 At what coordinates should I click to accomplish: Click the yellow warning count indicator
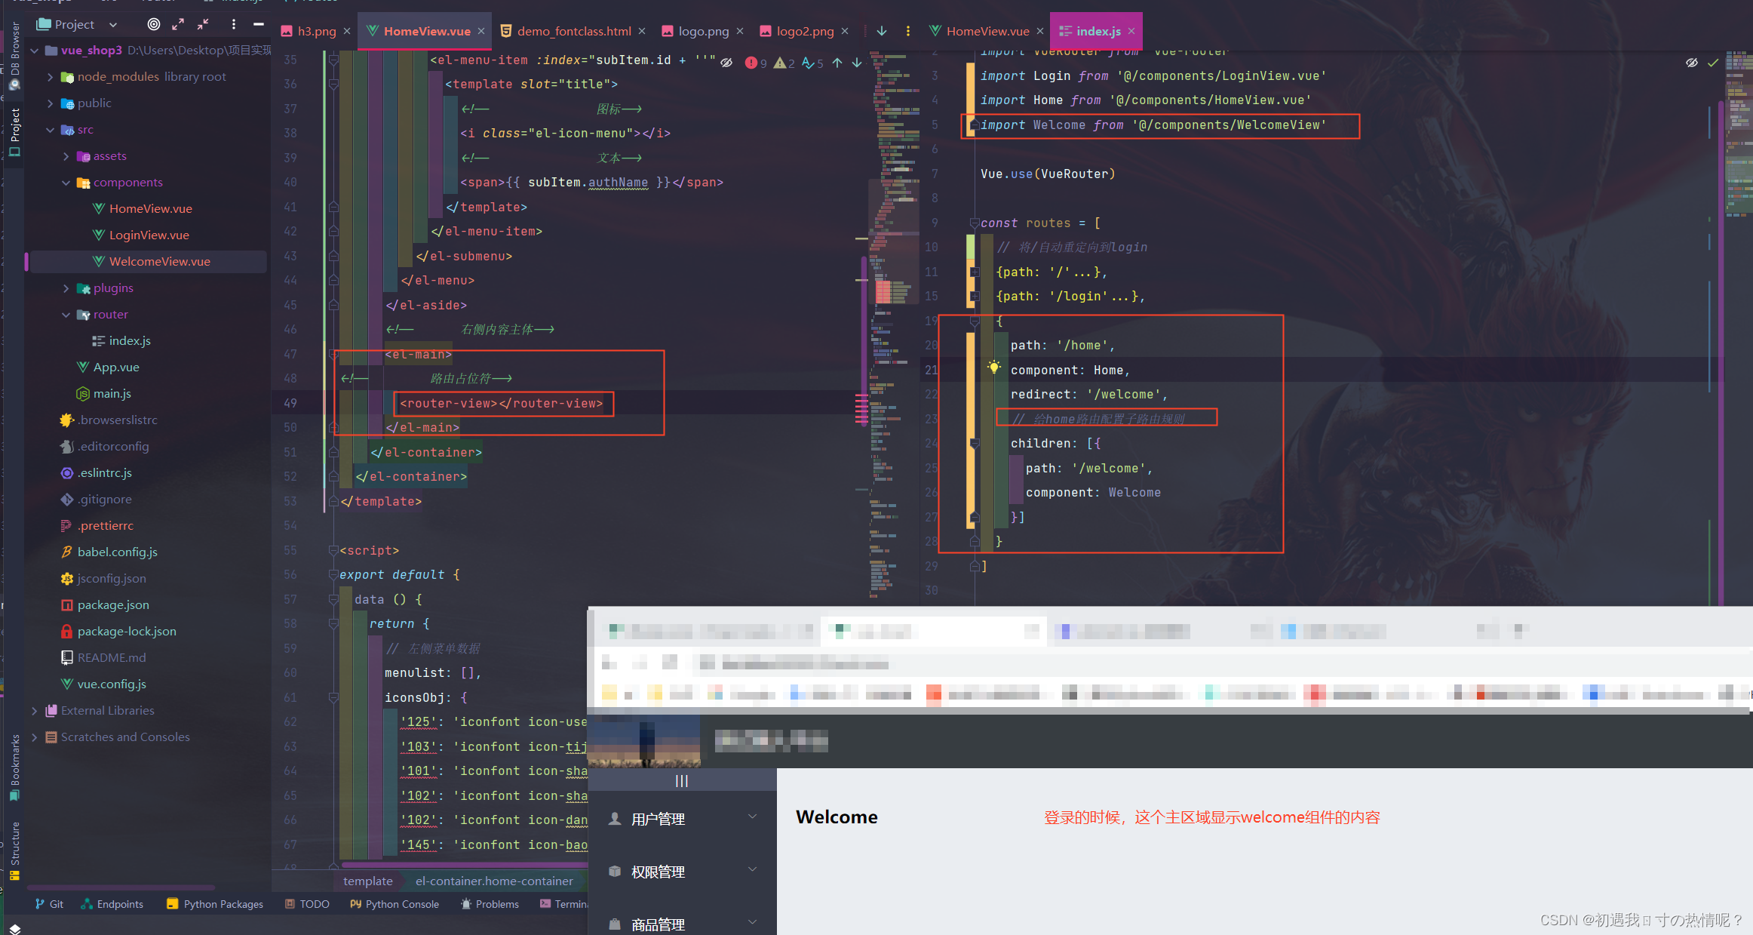click(784, 63)
